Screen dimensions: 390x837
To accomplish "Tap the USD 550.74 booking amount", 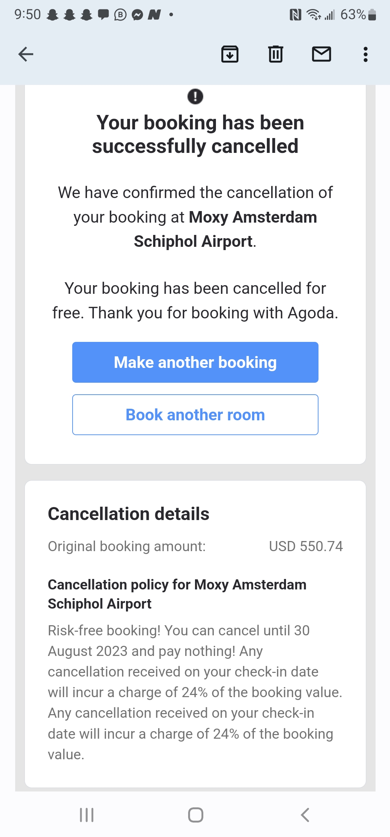I will pyautogui.click(x=306, y=546).
